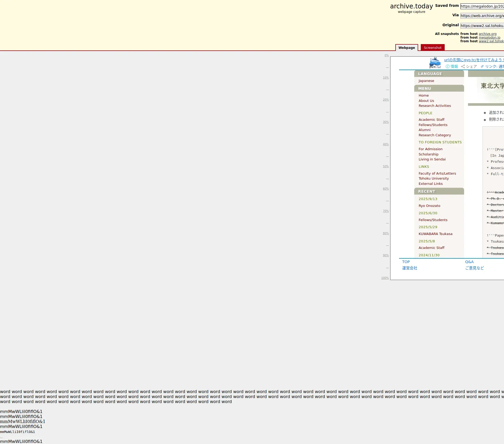Image resolution: width=504 pixels, height=444 pixels.
Task: Open the megalodon.jp host snapshots link
Action: pyautogui.click(x=489, y=38)
